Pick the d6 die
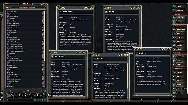Screen dimensions: 188x105 (38, 95)
